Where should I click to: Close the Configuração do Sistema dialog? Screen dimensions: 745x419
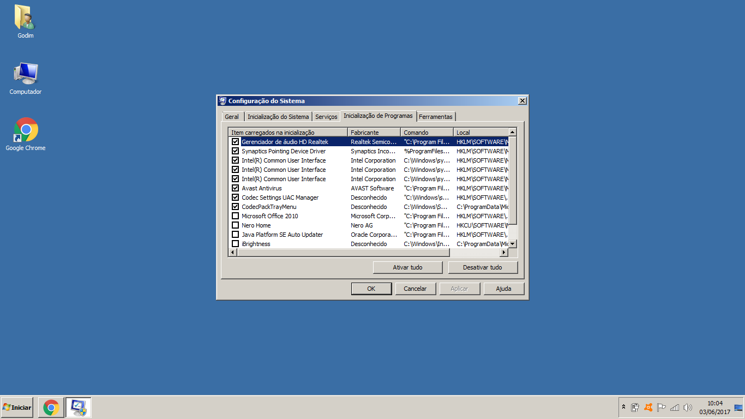coord(522,101)
